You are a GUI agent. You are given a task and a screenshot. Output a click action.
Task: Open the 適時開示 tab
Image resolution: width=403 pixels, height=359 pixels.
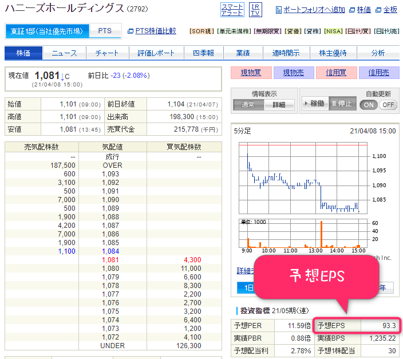point(286,53)
